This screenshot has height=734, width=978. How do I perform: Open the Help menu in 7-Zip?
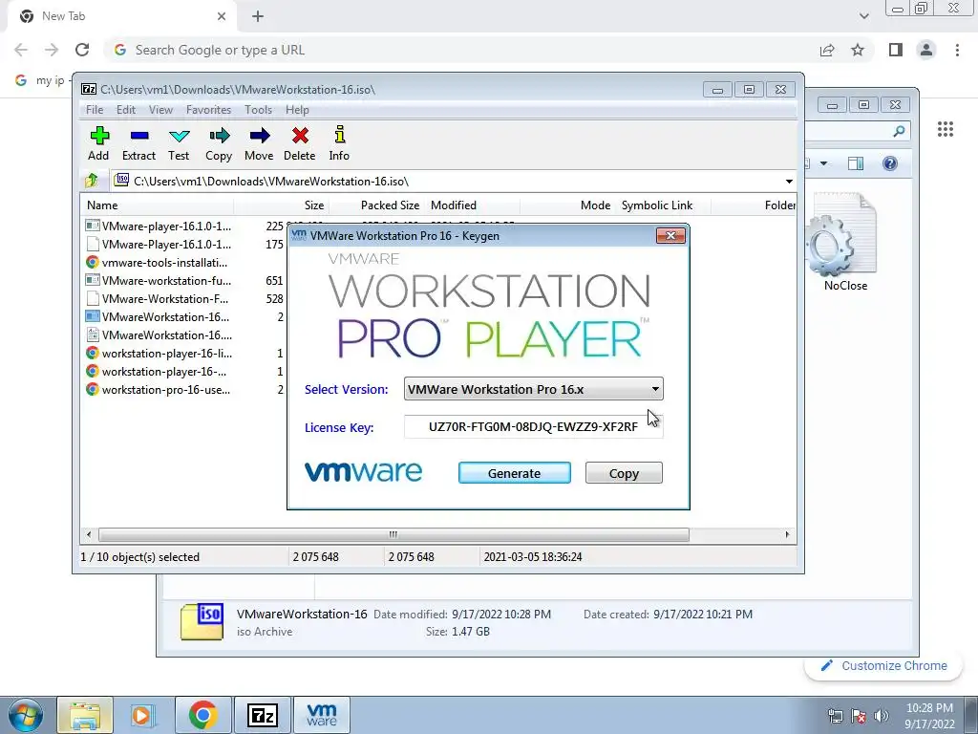coord(298,110)
